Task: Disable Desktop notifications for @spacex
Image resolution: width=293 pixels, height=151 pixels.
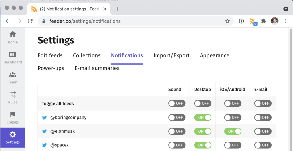Action: 203,145
